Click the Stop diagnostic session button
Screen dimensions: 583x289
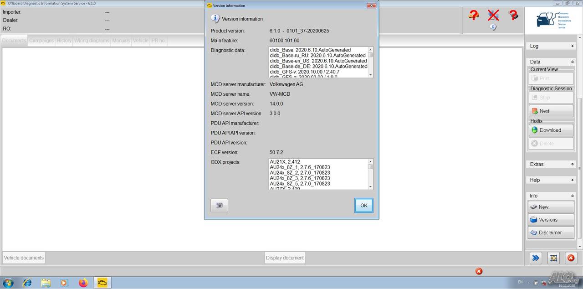(551, 98)
